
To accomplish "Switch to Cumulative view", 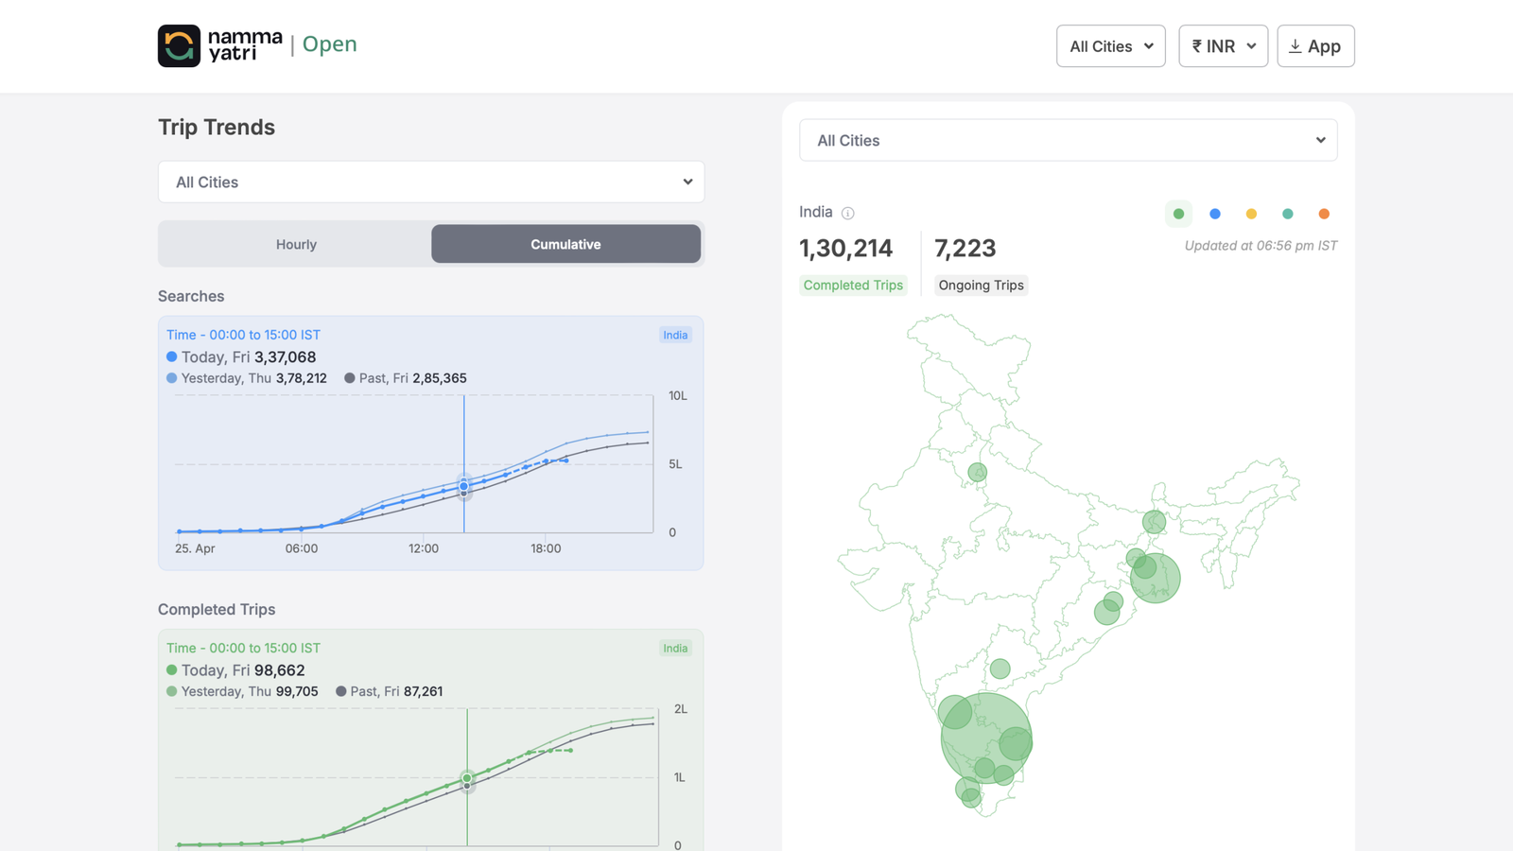I will [565, 244].
